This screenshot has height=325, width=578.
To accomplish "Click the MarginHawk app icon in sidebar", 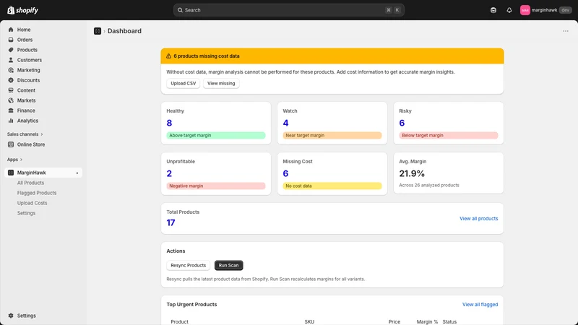I will pos(11,173).
